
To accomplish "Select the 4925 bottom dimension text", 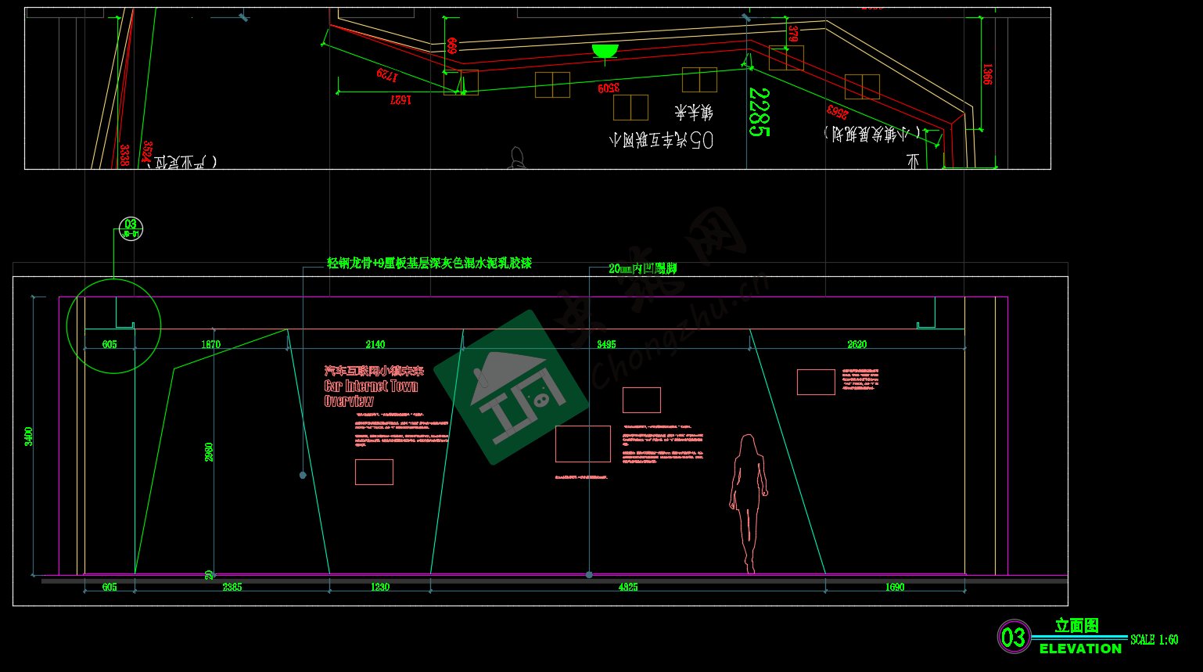I will [x=628, y=587].
